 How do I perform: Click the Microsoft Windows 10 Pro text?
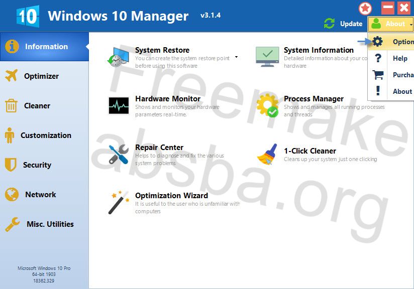point(44,268)
